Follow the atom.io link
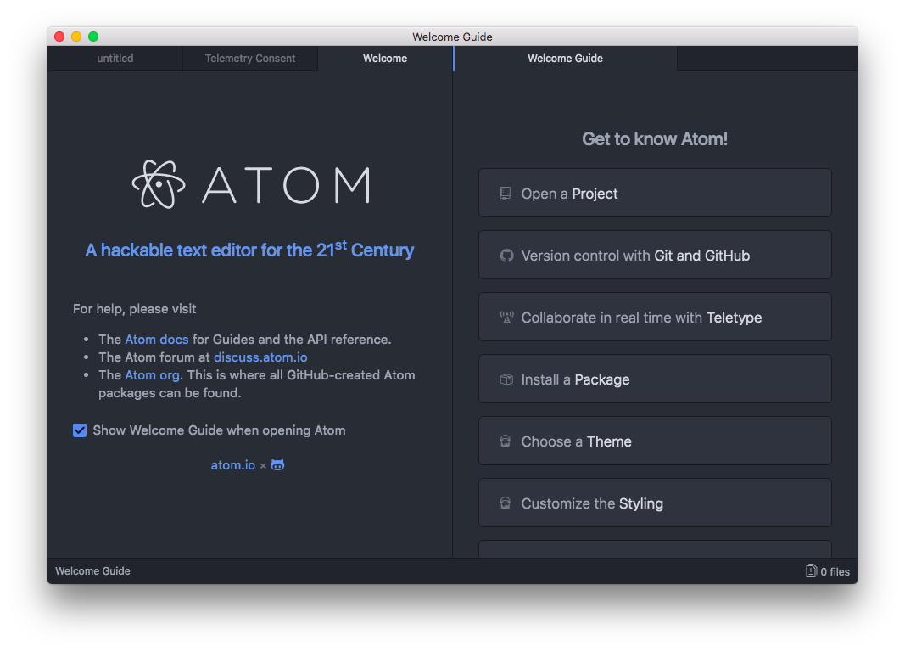 point(232,465)
